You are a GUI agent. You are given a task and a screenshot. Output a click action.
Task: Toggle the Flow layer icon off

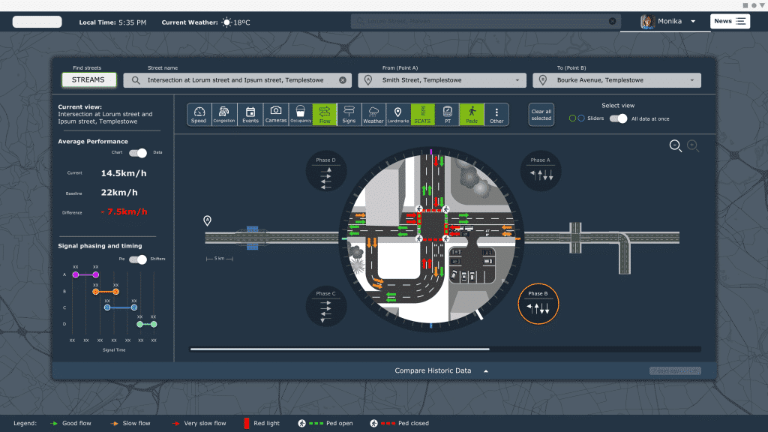coord(324,112)
